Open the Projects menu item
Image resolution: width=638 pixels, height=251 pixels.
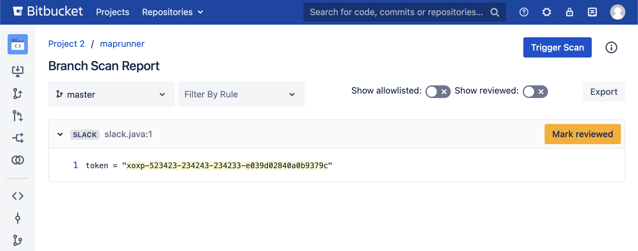tap(112, 12)
